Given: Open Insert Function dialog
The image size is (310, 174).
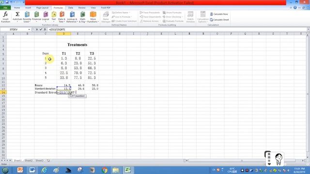Looking at the screenshot, I should (x=5, y=17).
